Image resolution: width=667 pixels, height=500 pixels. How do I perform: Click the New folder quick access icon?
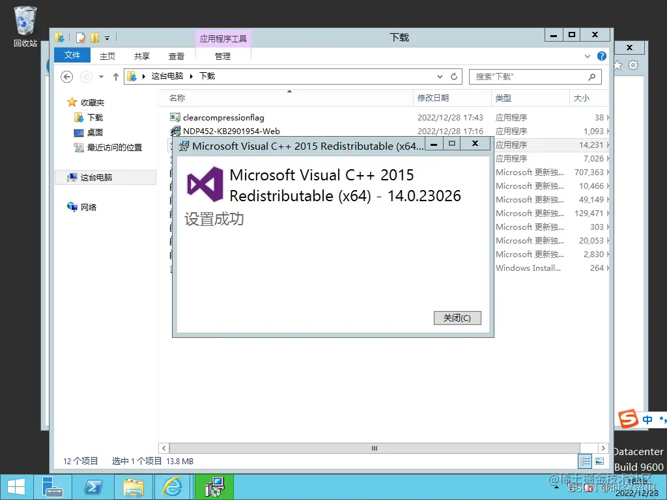pyautogui.click(x=94, y=38)
